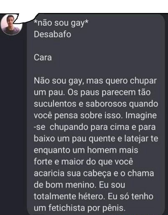Screen dimensions: 168x215
Task: Tap the phrase 'enquanto um homem mais'
Action: [x=86, y=150]
